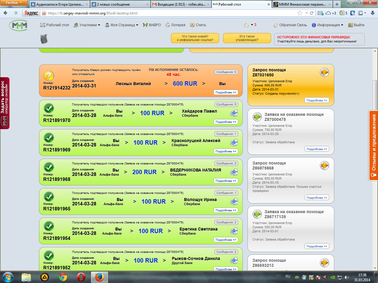
Task: Click green checkmark icon for R121891965
Action: 49,197
